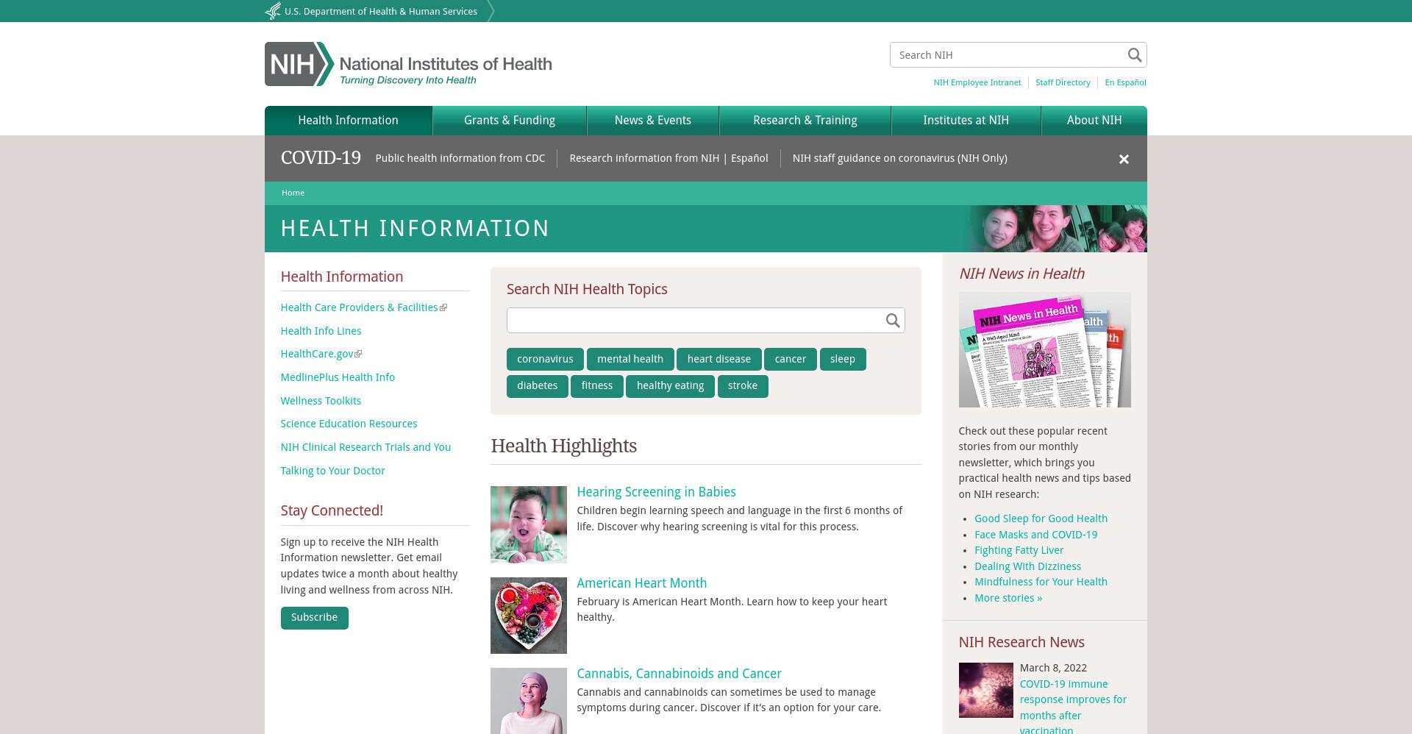Screen dimensions: 1412x734
Task: Open MedlinePlus Health Info link
Action: pos(338,377)
